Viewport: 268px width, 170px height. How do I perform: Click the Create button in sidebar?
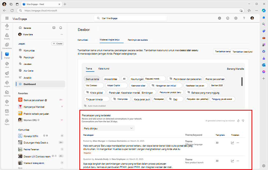click(57, 44)
